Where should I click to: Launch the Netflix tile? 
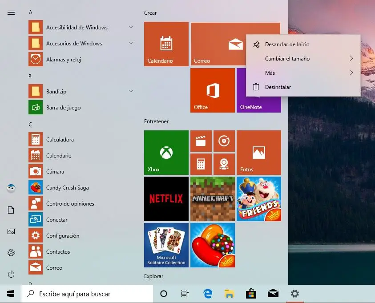(x=166, y=199)
